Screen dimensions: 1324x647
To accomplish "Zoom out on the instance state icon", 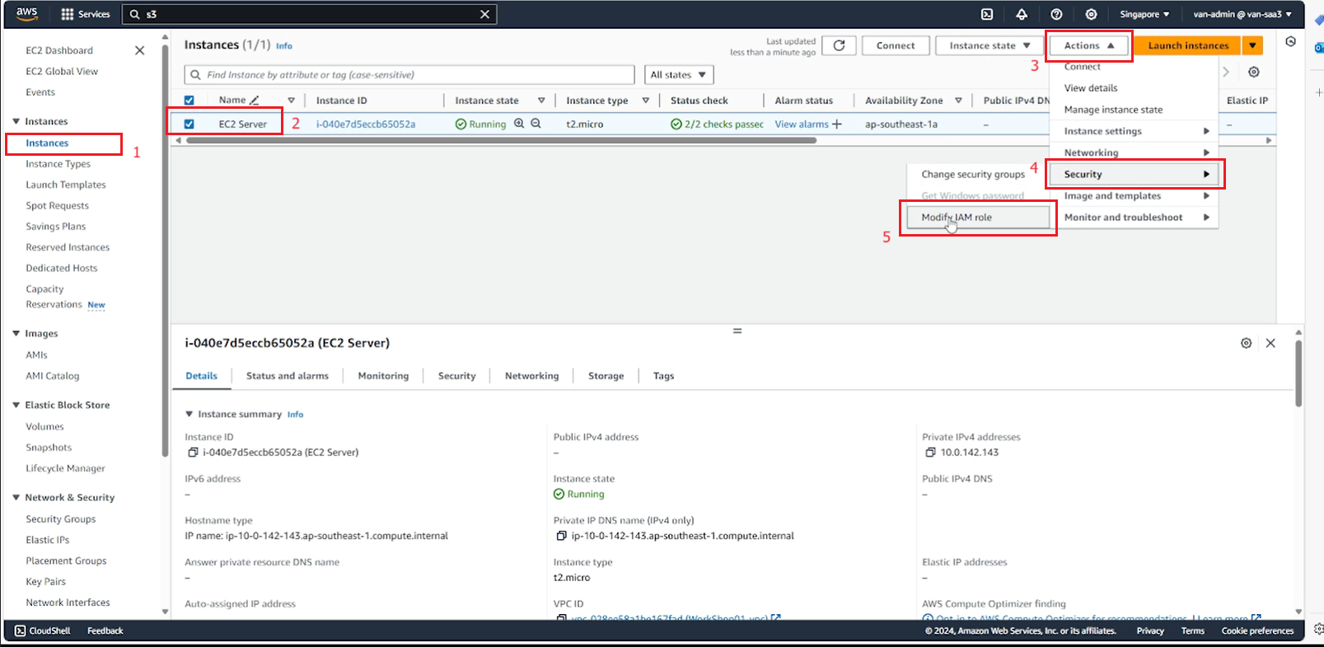I will (x=536, y=124).
